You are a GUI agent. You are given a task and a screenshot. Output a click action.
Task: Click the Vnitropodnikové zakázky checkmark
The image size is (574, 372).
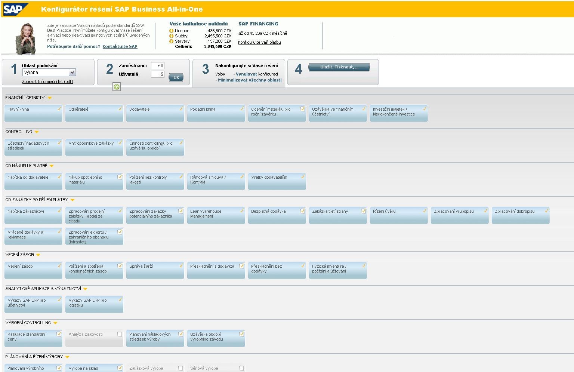[120, 142]
